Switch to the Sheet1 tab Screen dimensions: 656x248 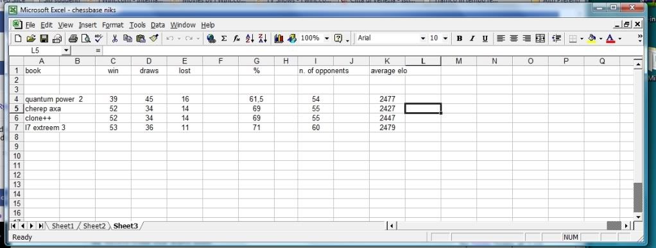tap(62, 226)
